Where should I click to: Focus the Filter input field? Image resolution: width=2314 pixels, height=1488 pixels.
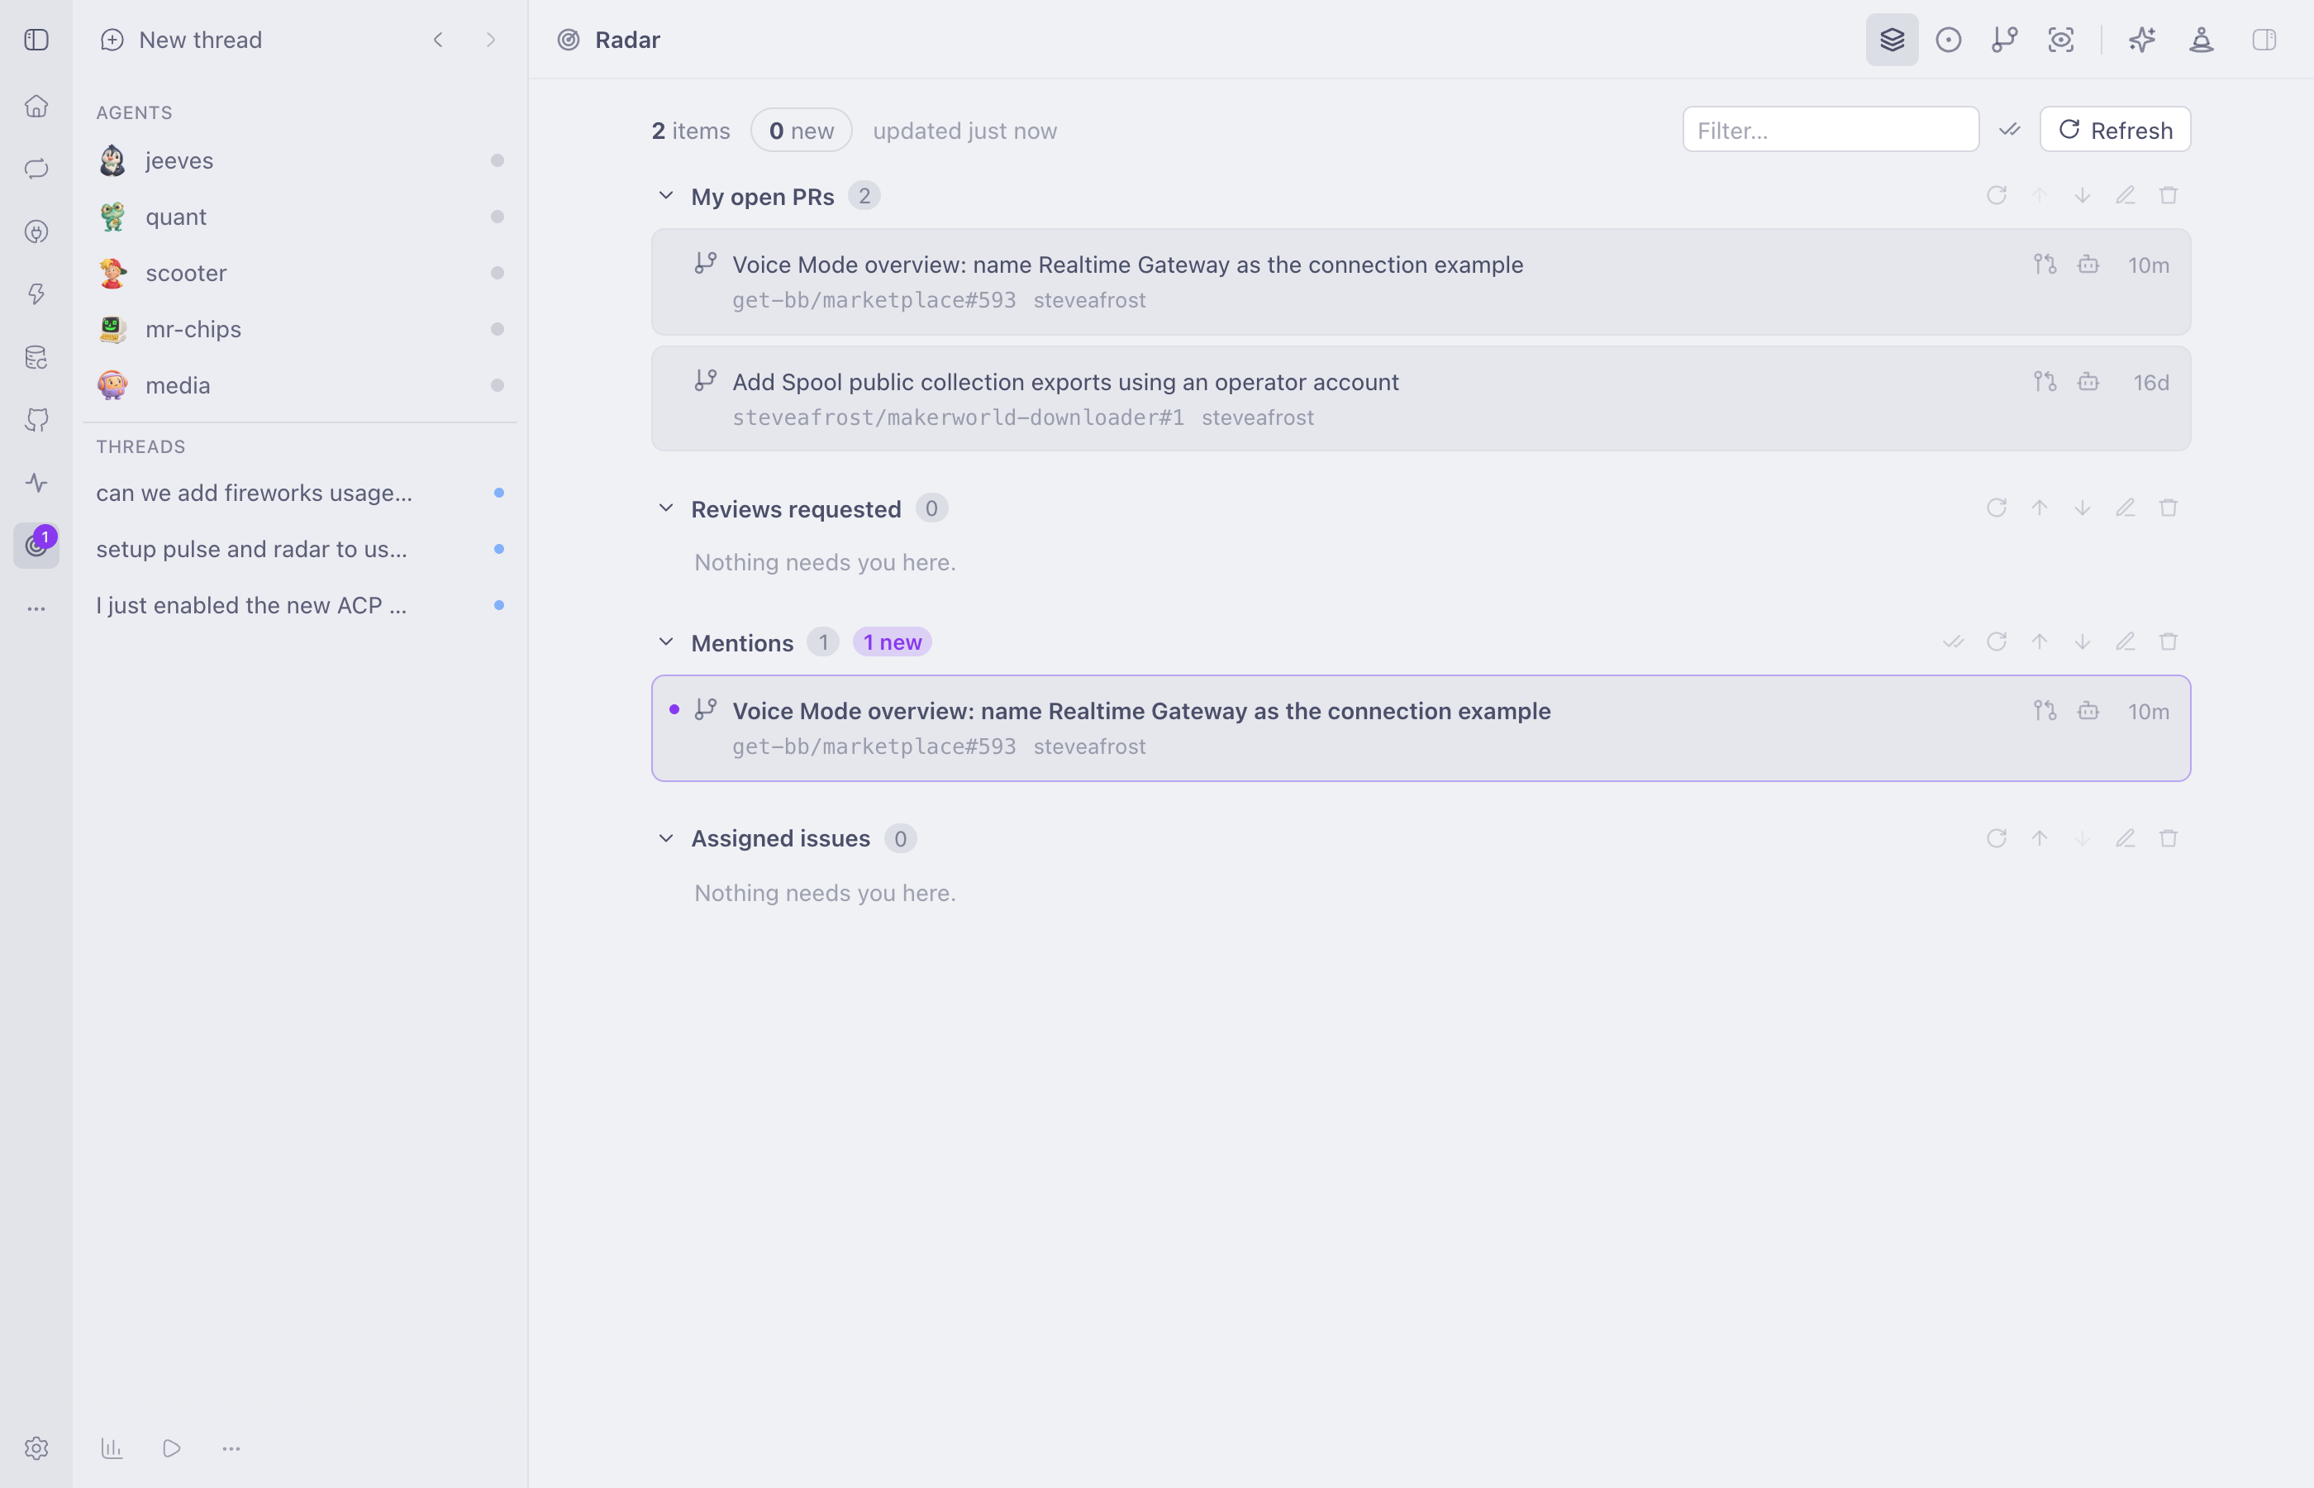(x=1831, y=130)
